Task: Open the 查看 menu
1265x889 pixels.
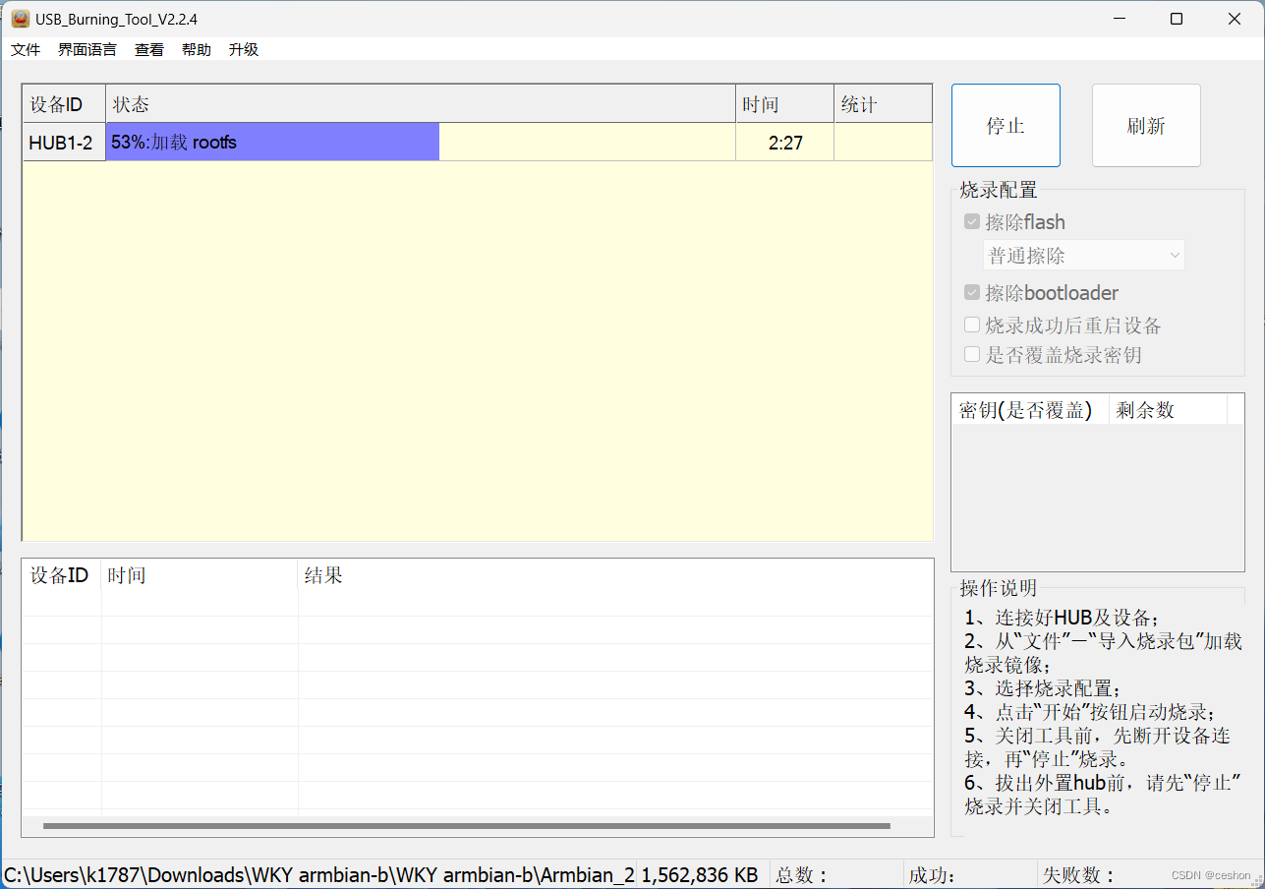Action: click(x=148, y=49)
